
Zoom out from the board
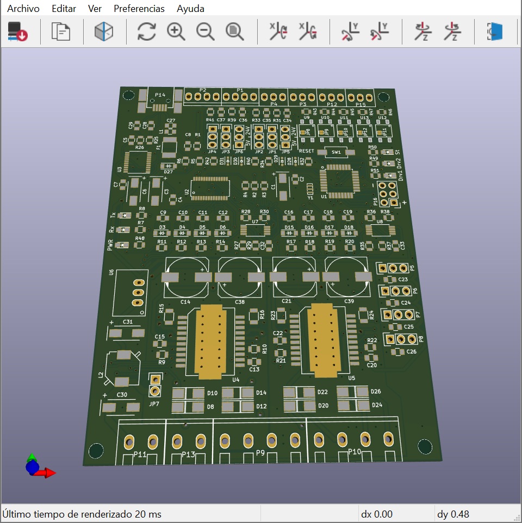pos(205,31)
